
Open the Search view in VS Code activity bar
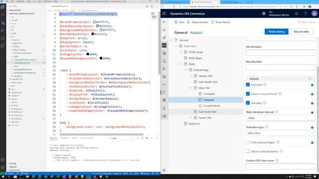pyautogui.click(x=2, y=15)
